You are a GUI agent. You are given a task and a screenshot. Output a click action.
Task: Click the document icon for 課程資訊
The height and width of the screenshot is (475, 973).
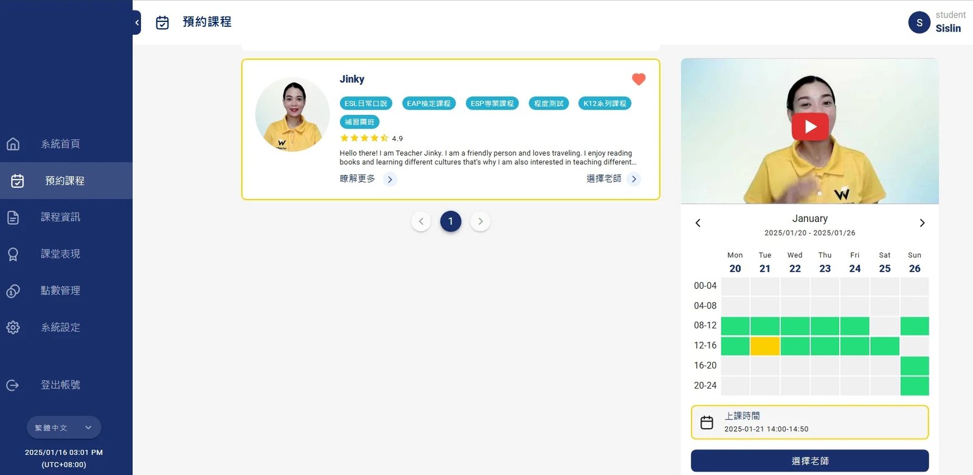13,218
